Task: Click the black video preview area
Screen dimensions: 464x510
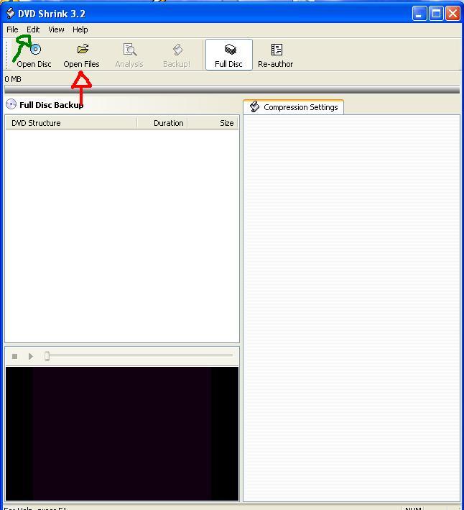Action: 122,434
